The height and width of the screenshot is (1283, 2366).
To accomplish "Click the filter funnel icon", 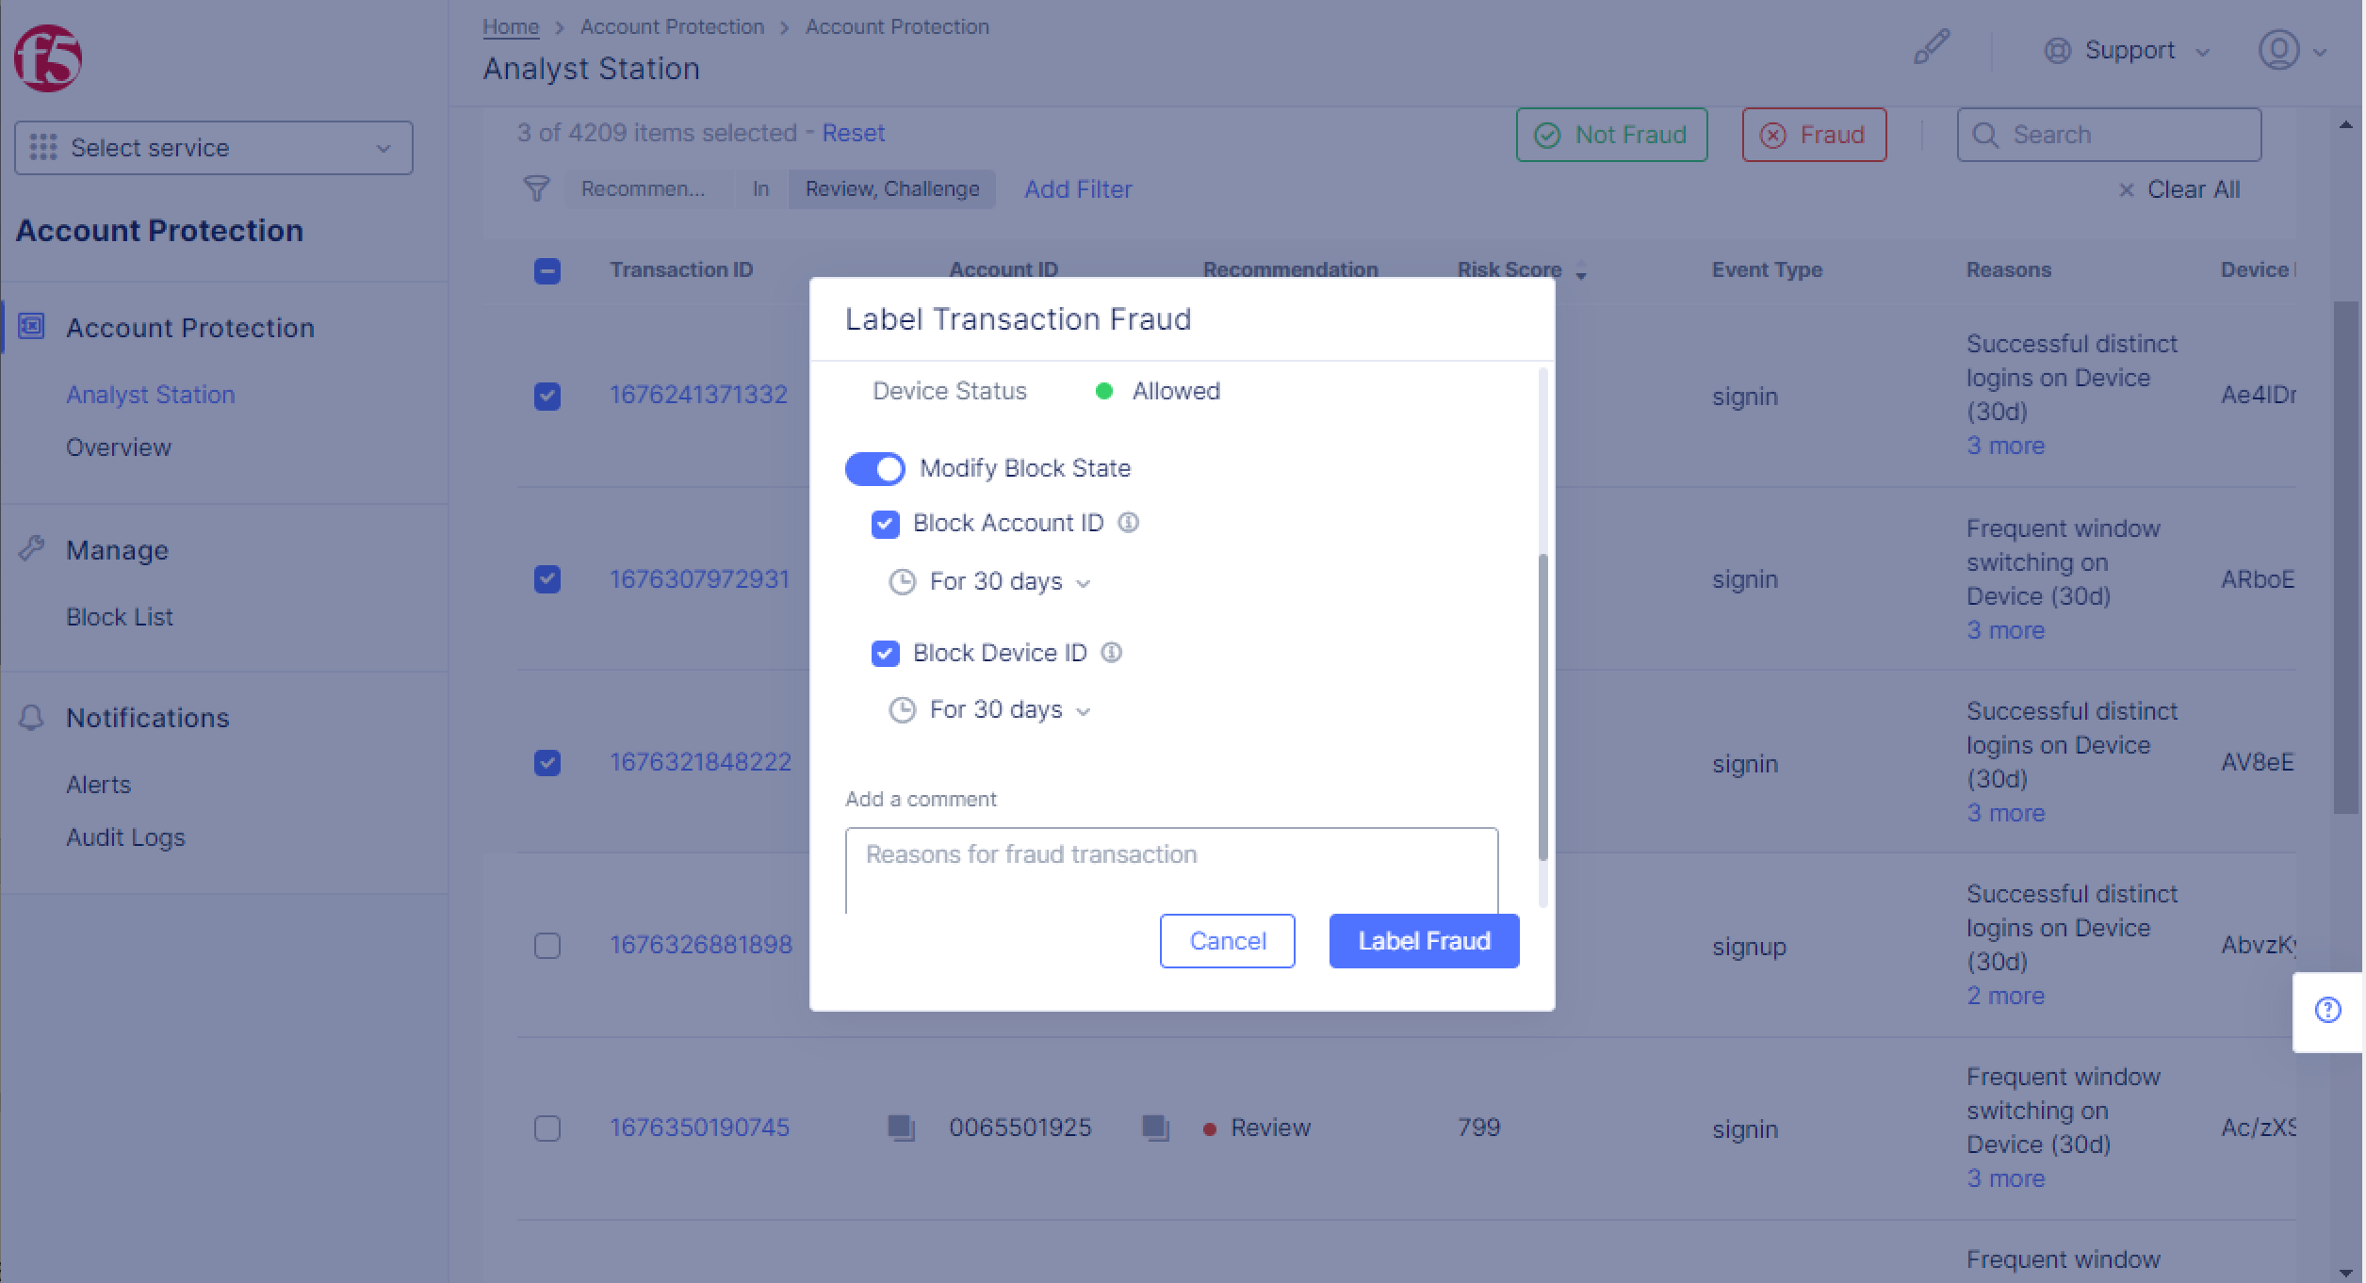I will (x=536, y=189).
